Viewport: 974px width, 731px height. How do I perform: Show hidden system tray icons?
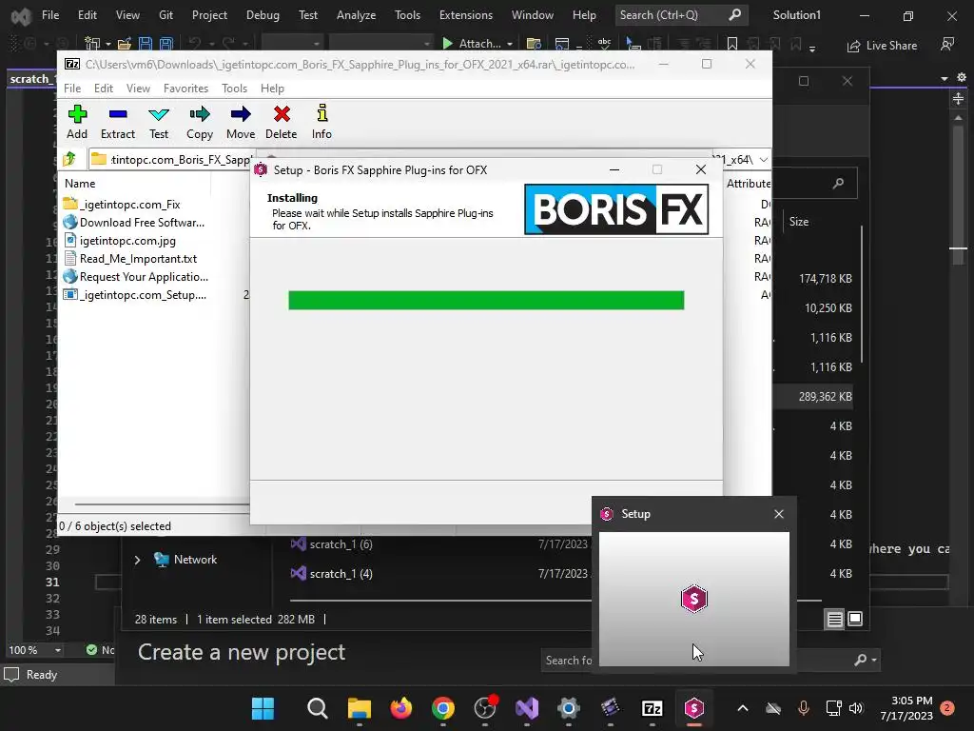pyautogui.click(x=742, y=708)
